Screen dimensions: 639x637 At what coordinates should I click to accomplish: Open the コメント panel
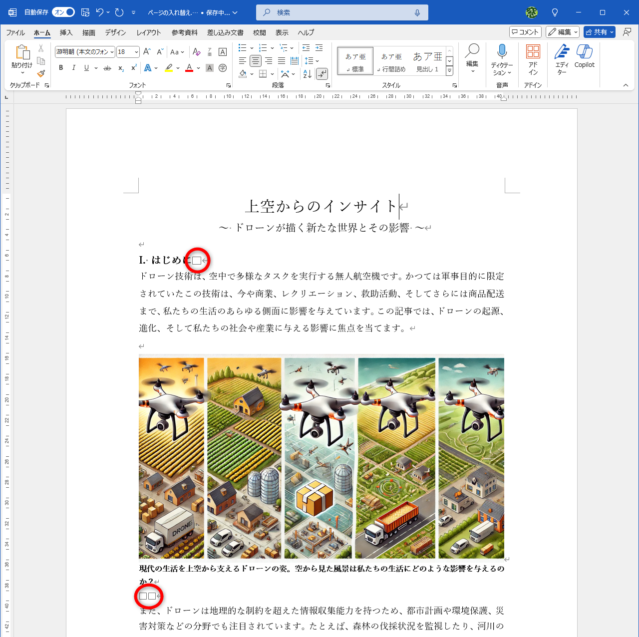coord(525,32)
